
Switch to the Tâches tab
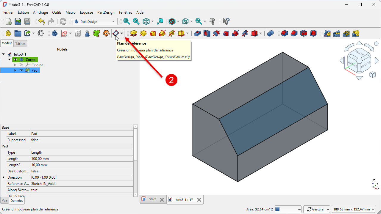(x=21, y=44)
